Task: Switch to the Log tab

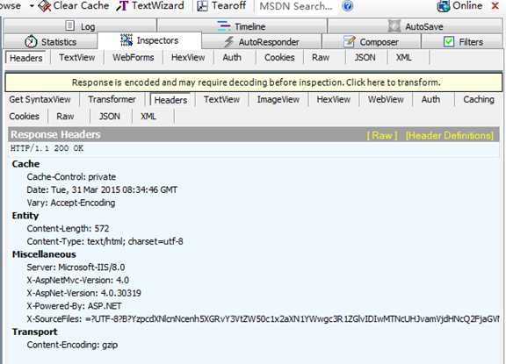Action: (80, 26)
